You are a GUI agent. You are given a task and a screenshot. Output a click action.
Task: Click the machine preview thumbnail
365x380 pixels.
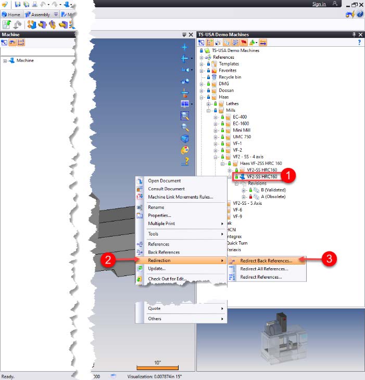point(283,338)
